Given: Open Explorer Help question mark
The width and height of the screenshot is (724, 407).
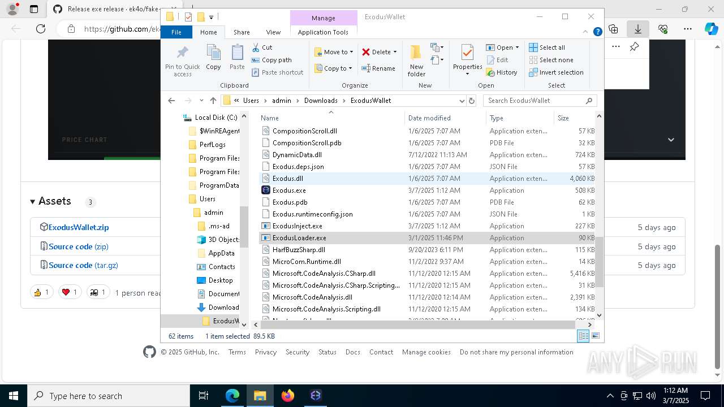Looking at the screenshot, I should pos(597,32).
